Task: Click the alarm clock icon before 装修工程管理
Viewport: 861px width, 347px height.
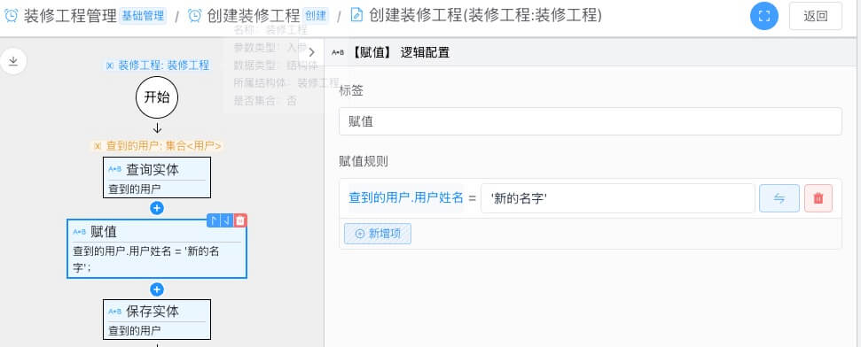Action: pos(11,15)
